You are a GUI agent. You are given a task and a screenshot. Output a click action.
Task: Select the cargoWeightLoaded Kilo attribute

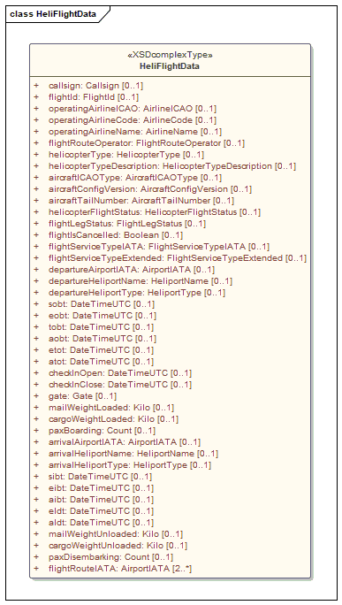(114, 419)
